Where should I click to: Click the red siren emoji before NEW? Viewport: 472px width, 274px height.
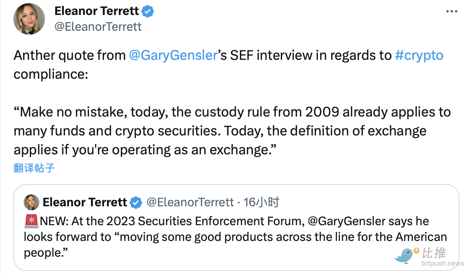coord(32,221)
